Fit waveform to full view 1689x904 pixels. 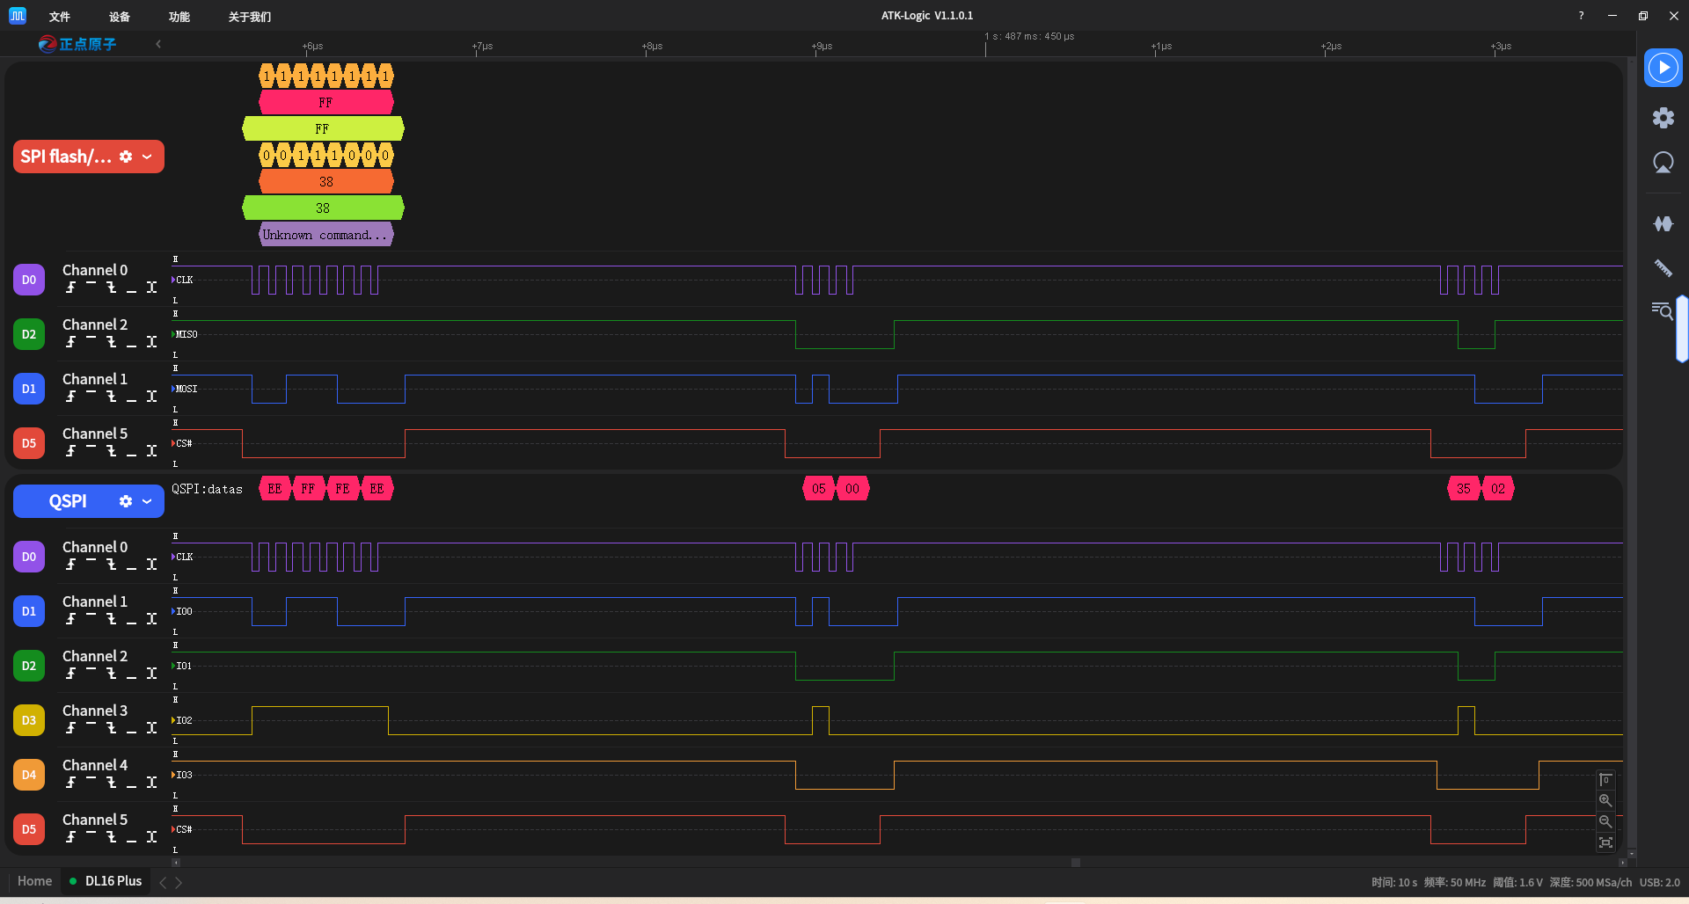[1605, 842]
